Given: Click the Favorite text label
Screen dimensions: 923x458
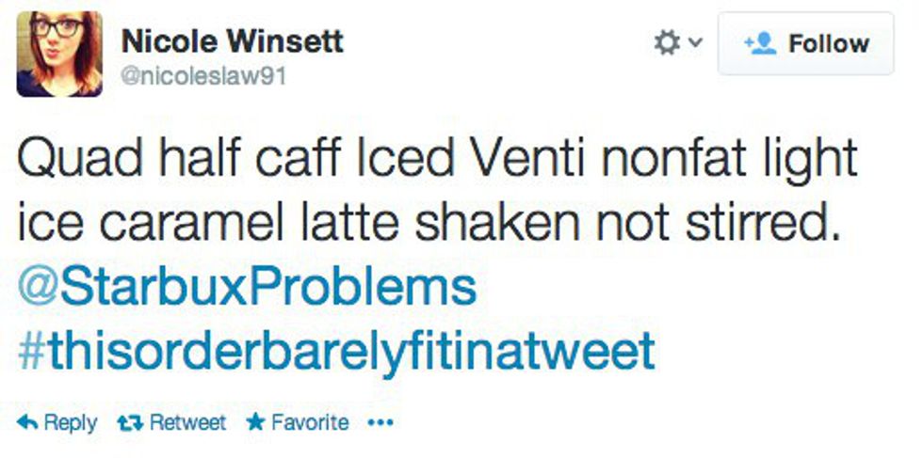Looking at the screenshot, I should [309, 423].
